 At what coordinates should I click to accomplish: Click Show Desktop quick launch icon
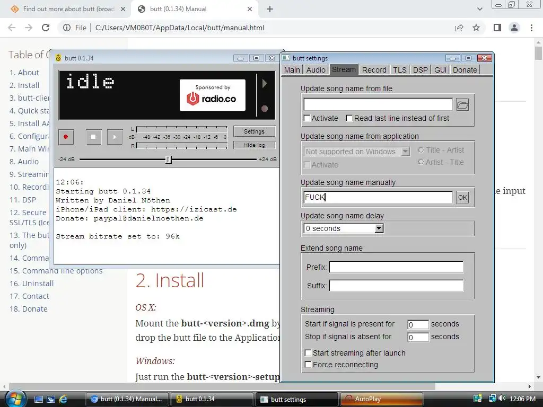pos(39,399)
